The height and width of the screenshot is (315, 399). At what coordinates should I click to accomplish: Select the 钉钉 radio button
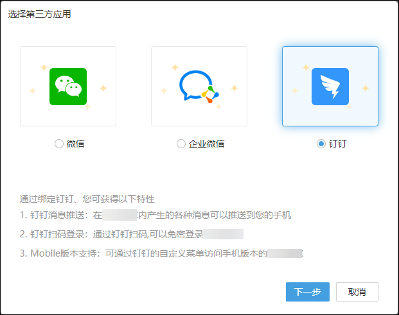[x=321, y=144]
